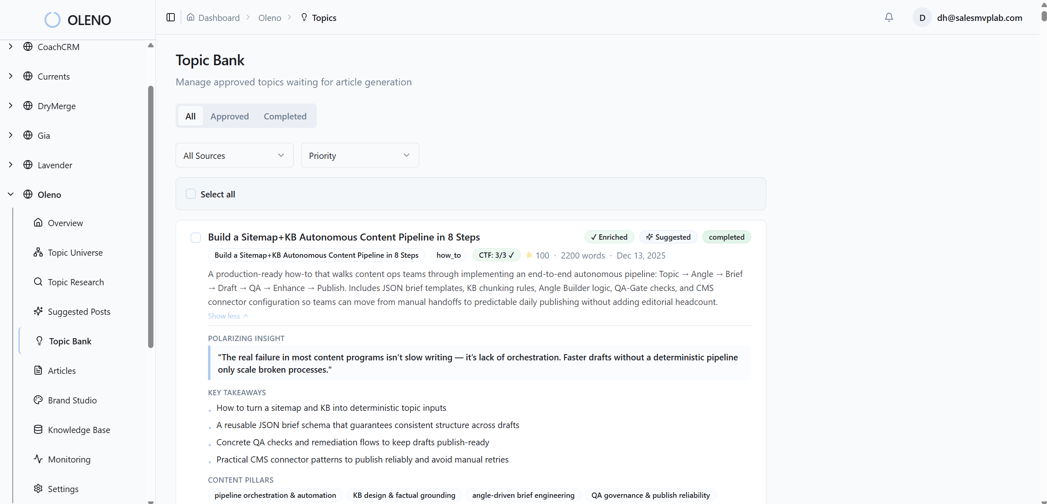
Task: Open the notifications bell
Action: click(889, 17)
